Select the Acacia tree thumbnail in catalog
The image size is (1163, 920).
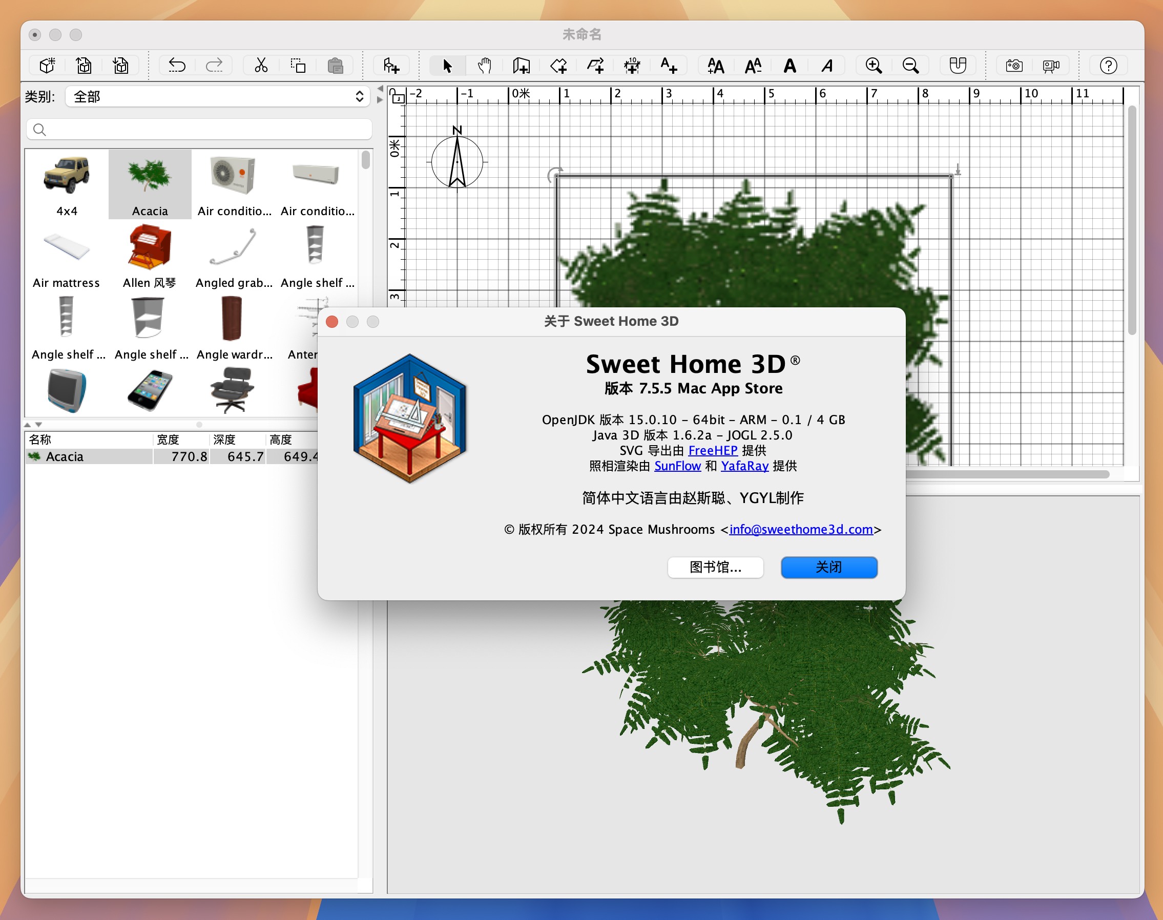point(150,185)
